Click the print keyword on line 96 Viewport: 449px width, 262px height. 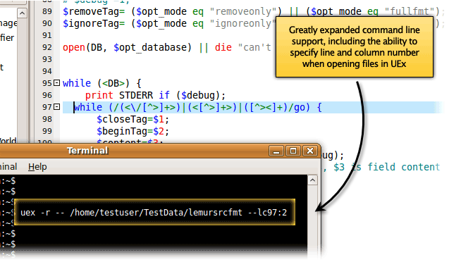[99, 95]
